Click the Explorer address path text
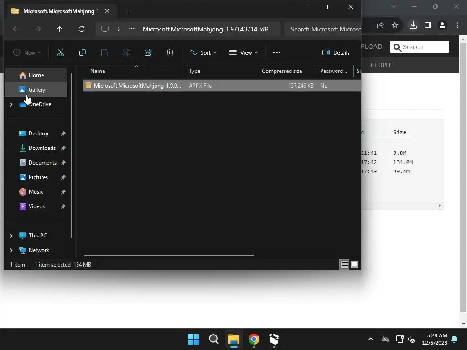 point(205,29)
